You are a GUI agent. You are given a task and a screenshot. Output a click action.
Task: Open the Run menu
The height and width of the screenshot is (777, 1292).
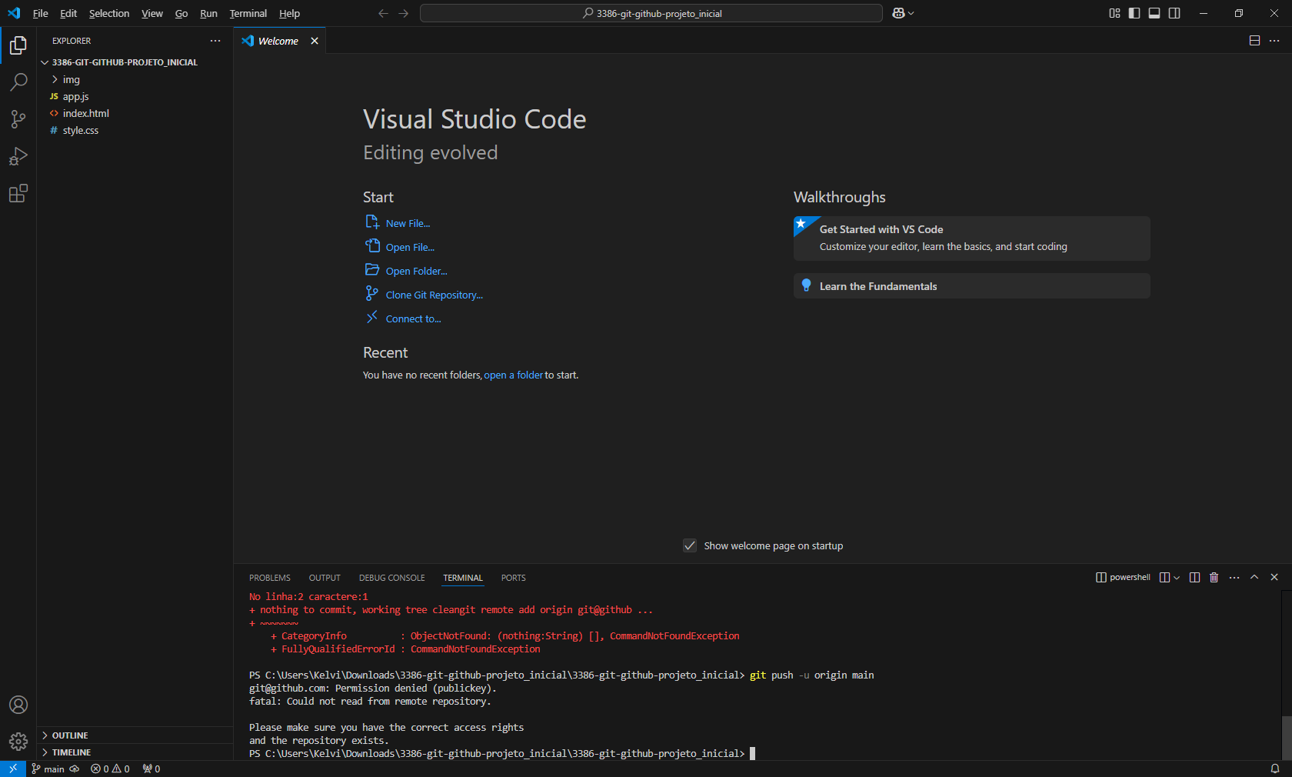pyautogui.click(x=208, y=13)
